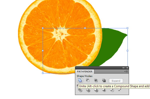Select the Outline pathfinder icon
Image resolution: width=150 pixels, height=99 pixels.
click(112, 90)
